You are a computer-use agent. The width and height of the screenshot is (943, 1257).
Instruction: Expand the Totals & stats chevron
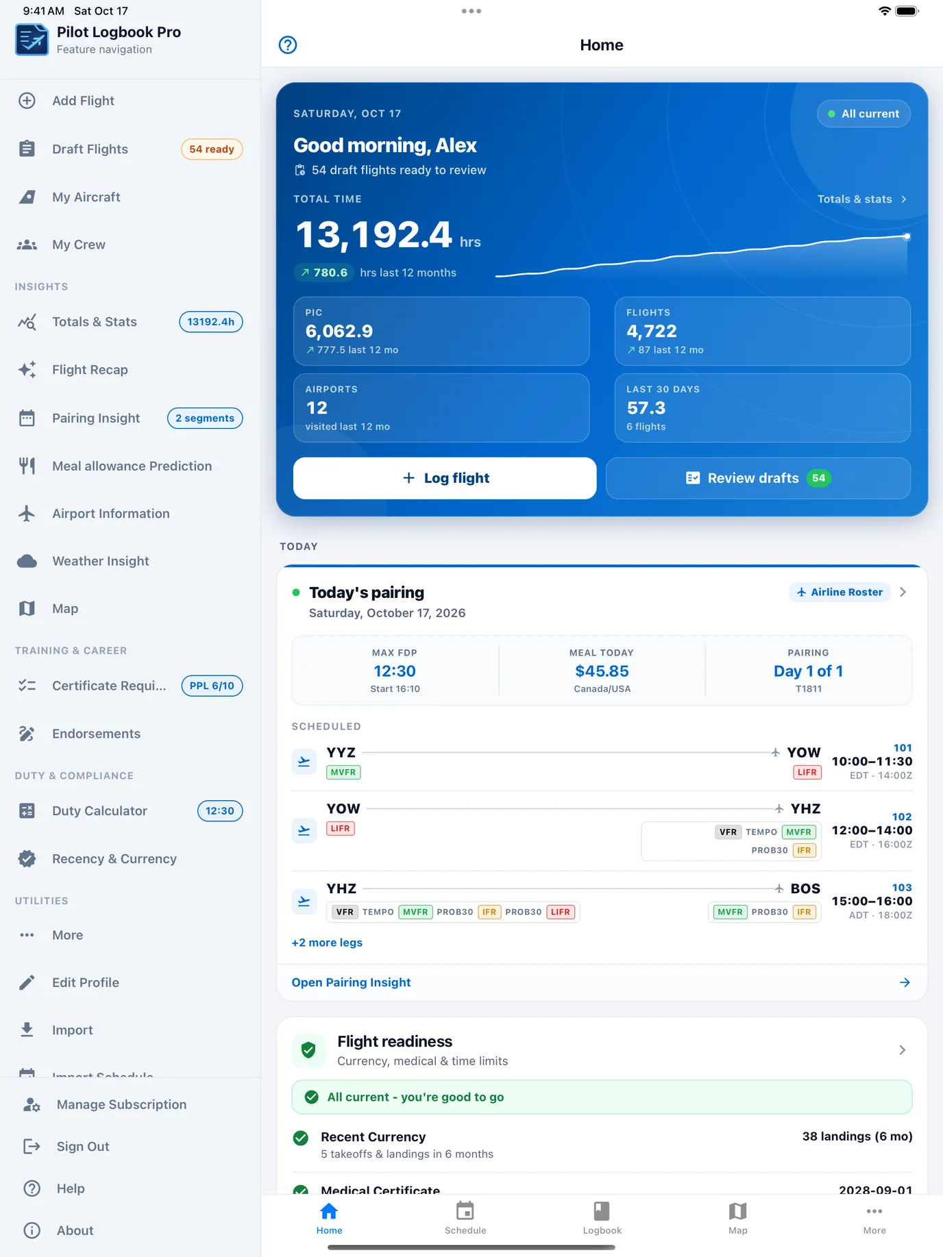click(904, 199)
